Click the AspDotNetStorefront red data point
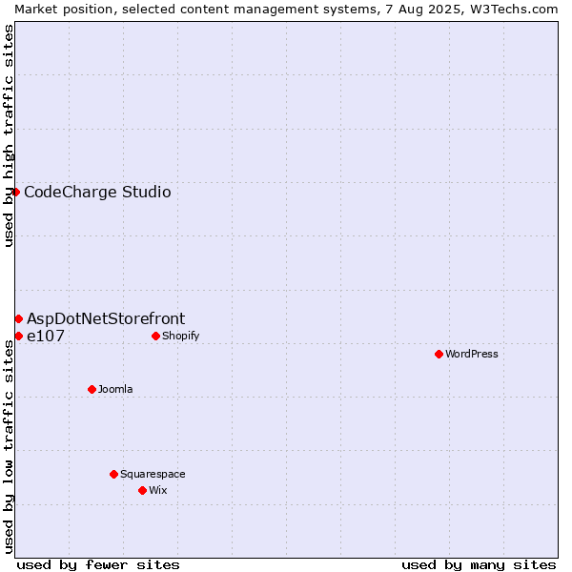 (19, 318)
